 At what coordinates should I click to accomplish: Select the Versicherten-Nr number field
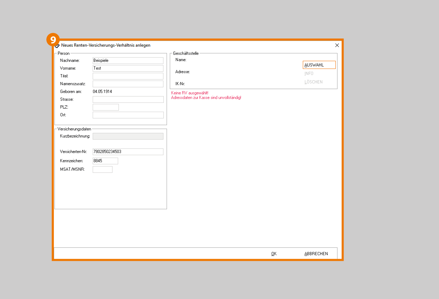click(x=128, y=152)
